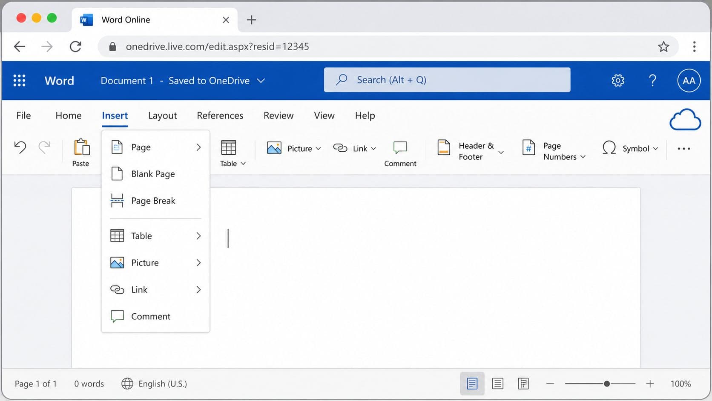The image size is (712, 401).
Task: Switch to the Review tab
Action: pyautogui.click(x=278, y=115)
